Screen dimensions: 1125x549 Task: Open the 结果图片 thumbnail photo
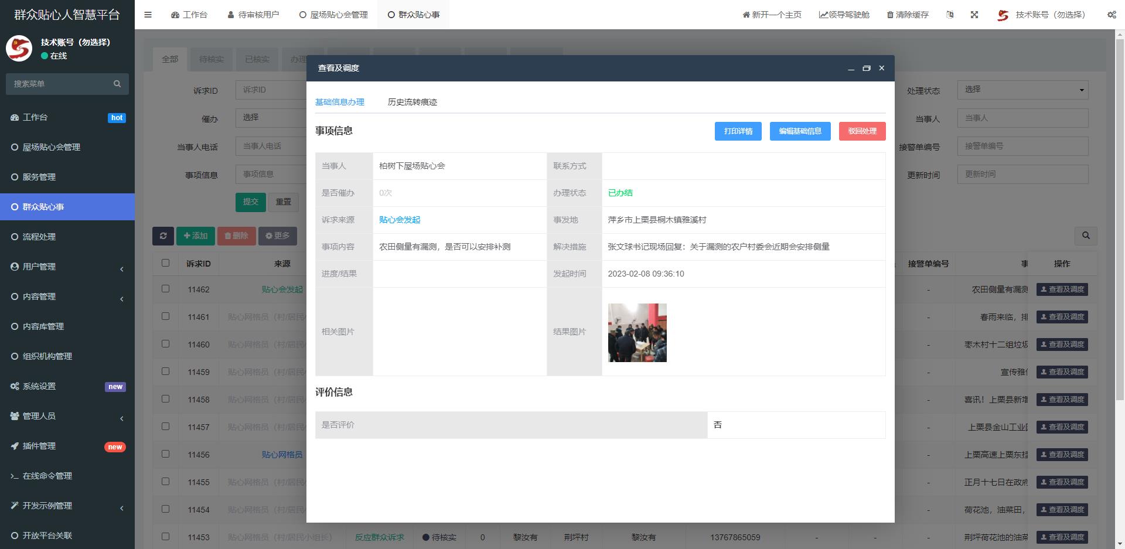point(637,333)
